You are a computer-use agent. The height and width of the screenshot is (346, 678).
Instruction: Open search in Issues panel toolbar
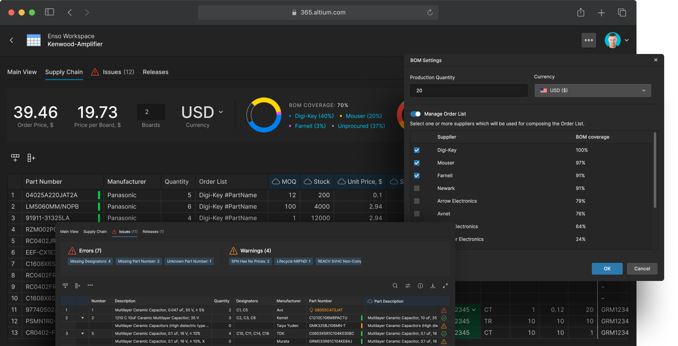tap(395, 285)
